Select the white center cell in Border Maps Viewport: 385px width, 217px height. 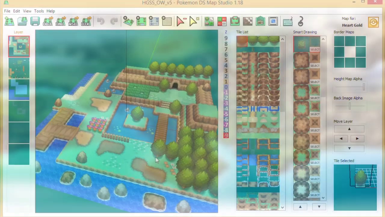pyautogui.click(x=350, y=52)
